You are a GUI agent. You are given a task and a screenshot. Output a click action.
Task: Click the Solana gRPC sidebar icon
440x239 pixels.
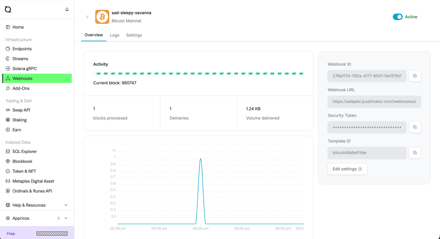[x=8, y=68]
